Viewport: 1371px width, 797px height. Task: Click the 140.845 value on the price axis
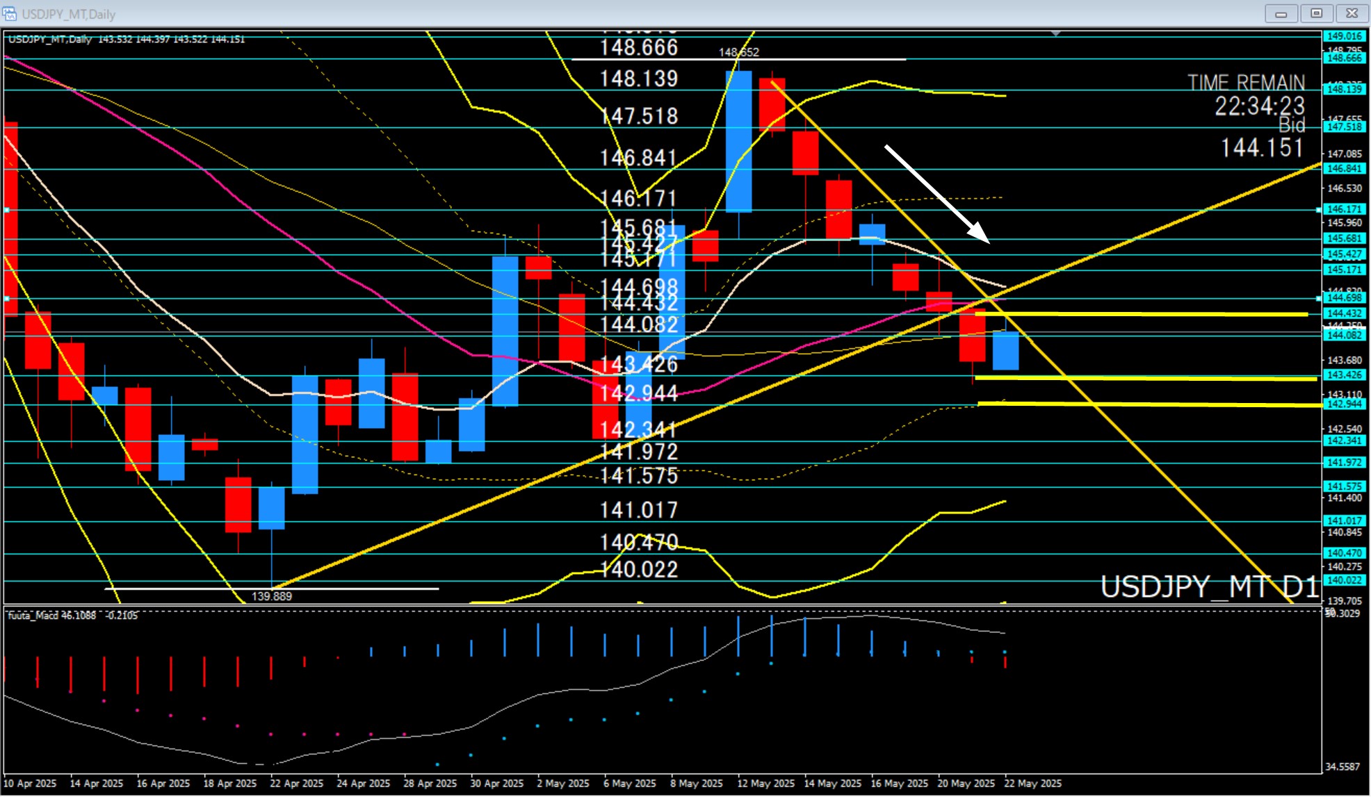coord(1345,532)
